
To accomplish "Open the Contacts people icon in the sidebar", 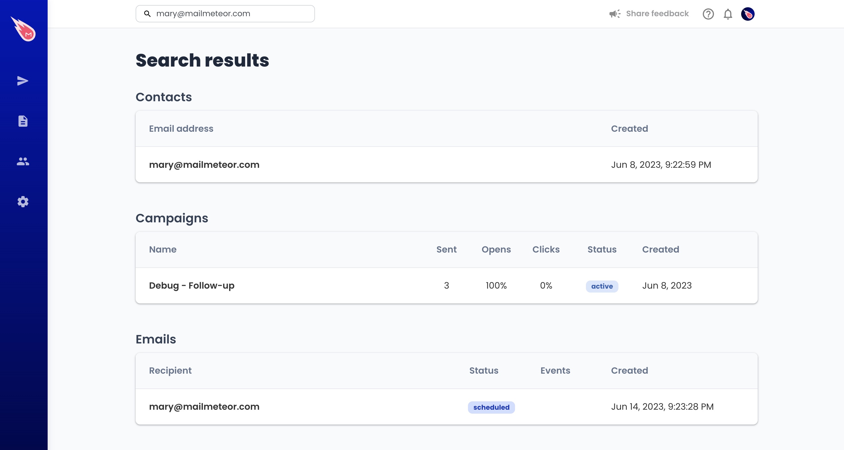I will [23, 161].
